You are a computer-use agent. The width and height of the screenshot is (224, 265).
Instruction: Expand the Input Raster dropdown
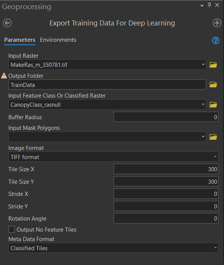point(203,65)
